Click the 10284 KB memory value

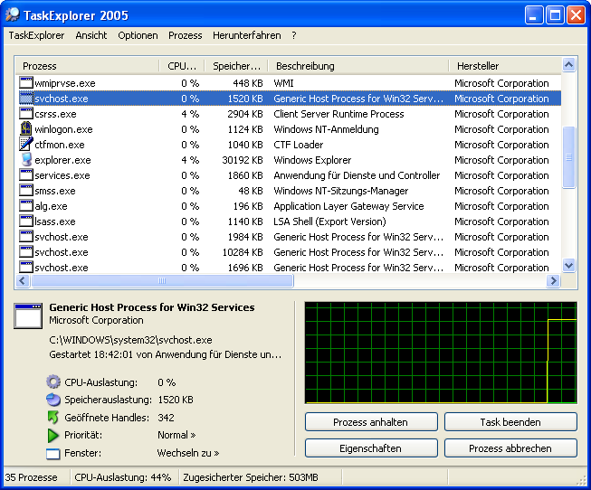coord(243,252)
